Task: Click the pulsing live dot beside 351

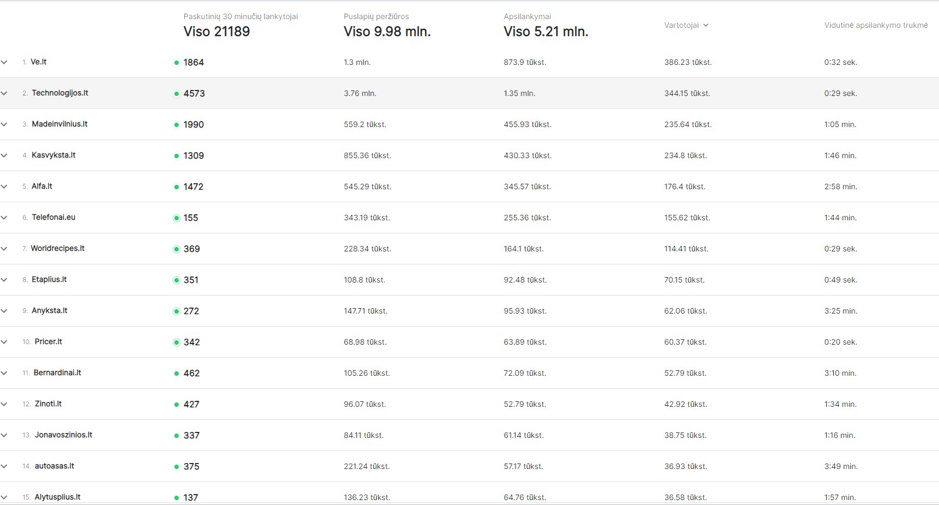Action: pyautogui.click(x=176, y=280)
